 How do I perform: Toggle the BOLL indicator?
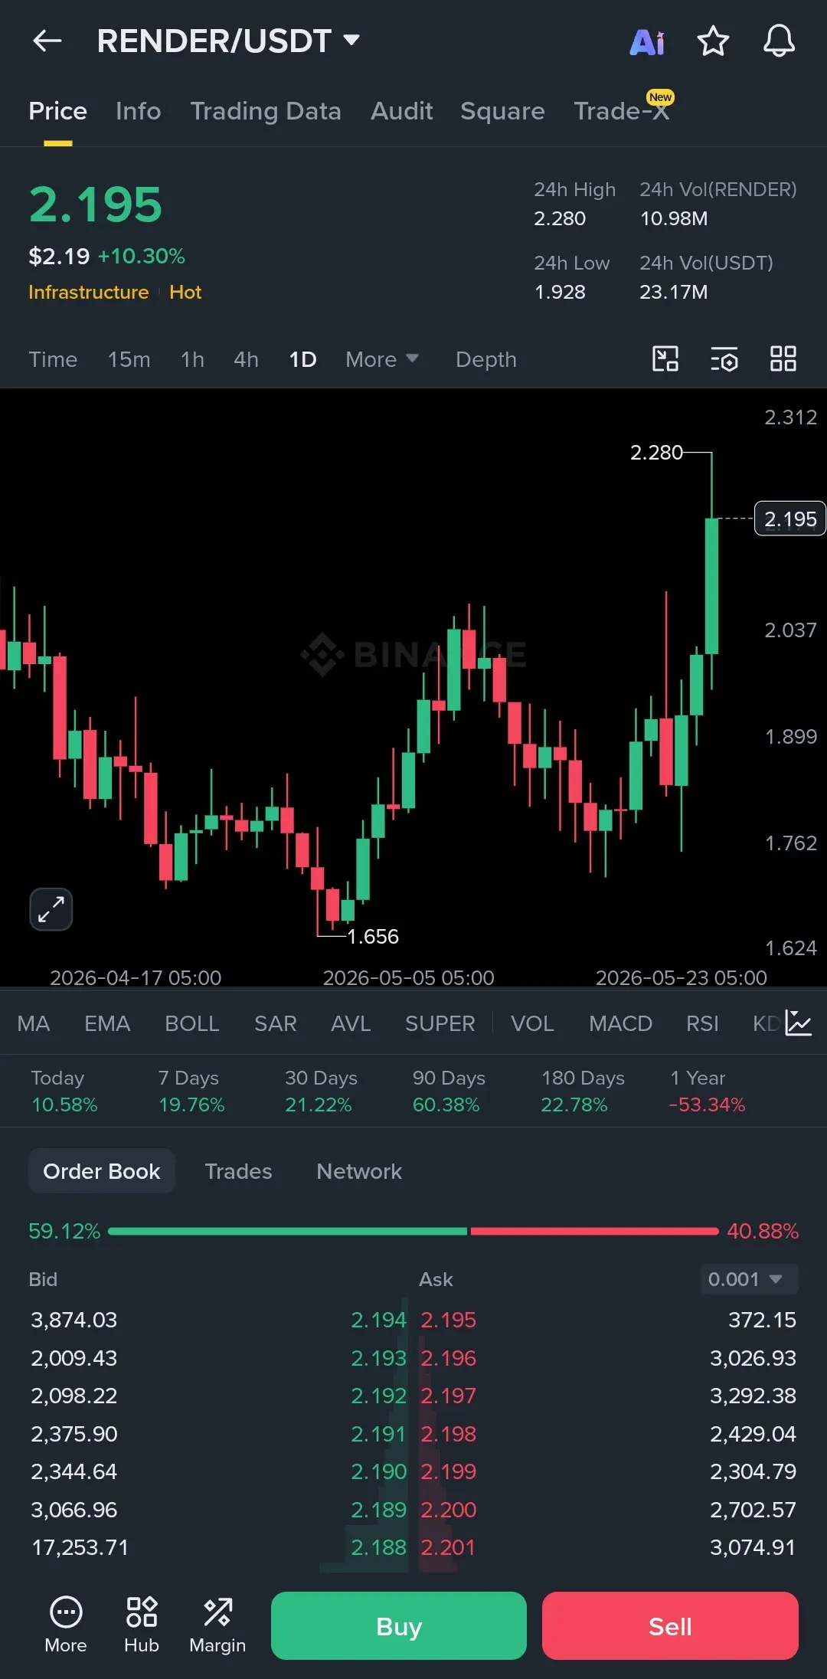click(192, 1023)
